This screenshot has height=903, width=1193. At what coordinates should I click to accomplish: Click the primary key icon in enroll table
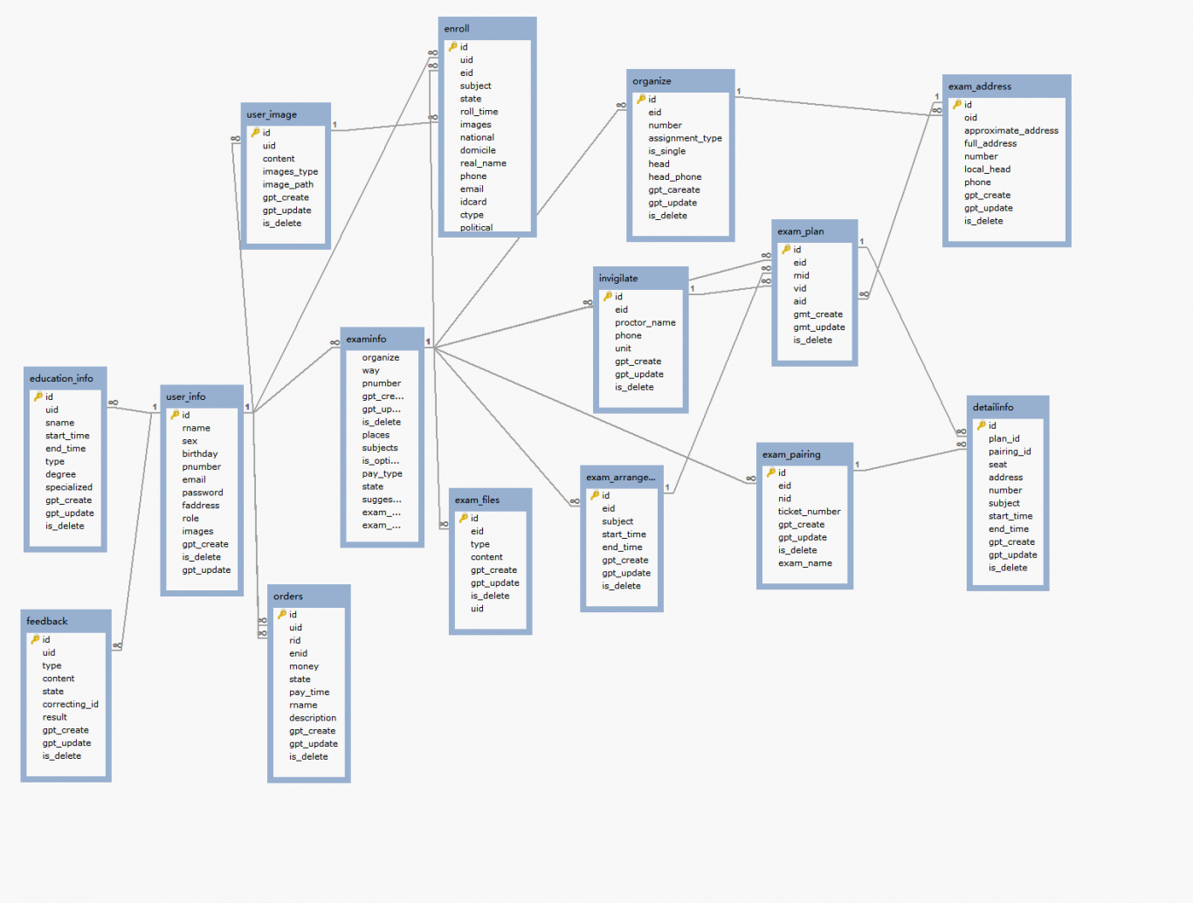[x=452, y=47]
